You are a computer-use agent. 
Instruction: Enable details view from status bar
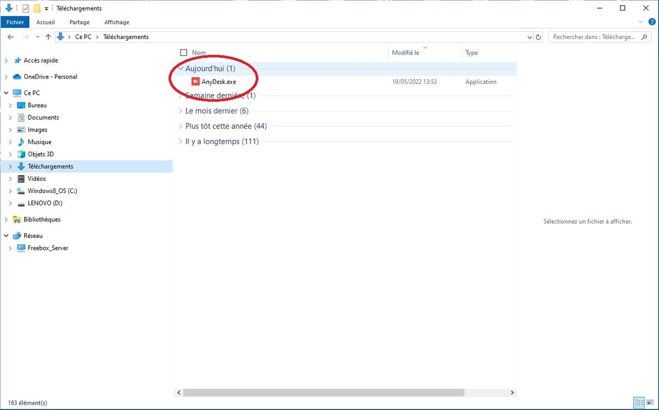(639, 403)
